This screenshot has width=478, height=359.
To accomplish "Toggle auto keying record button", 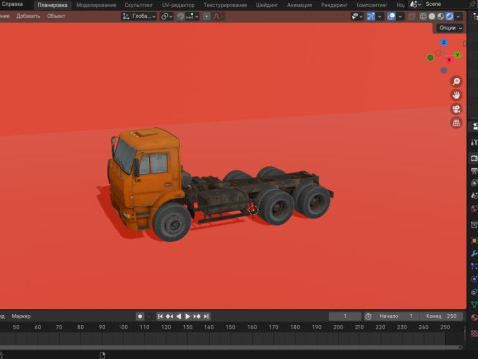I will click(140, 316).
